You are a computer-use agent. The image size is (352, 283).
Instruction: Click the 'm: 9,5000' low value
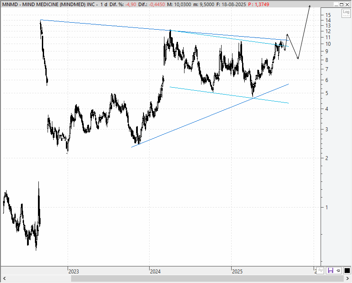pos(204,4)
